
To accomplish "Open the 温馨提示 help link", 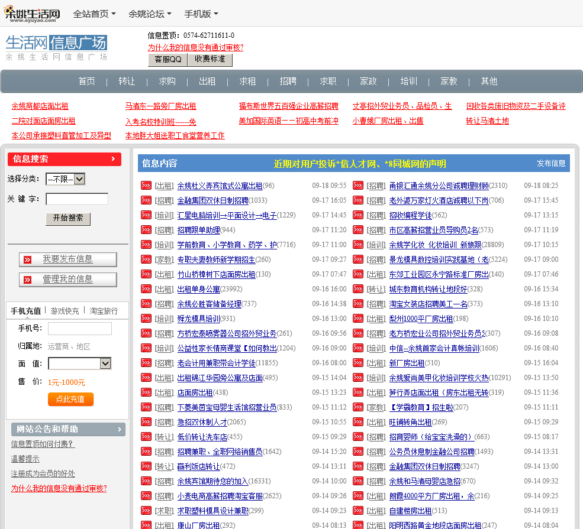I will 25,459.
